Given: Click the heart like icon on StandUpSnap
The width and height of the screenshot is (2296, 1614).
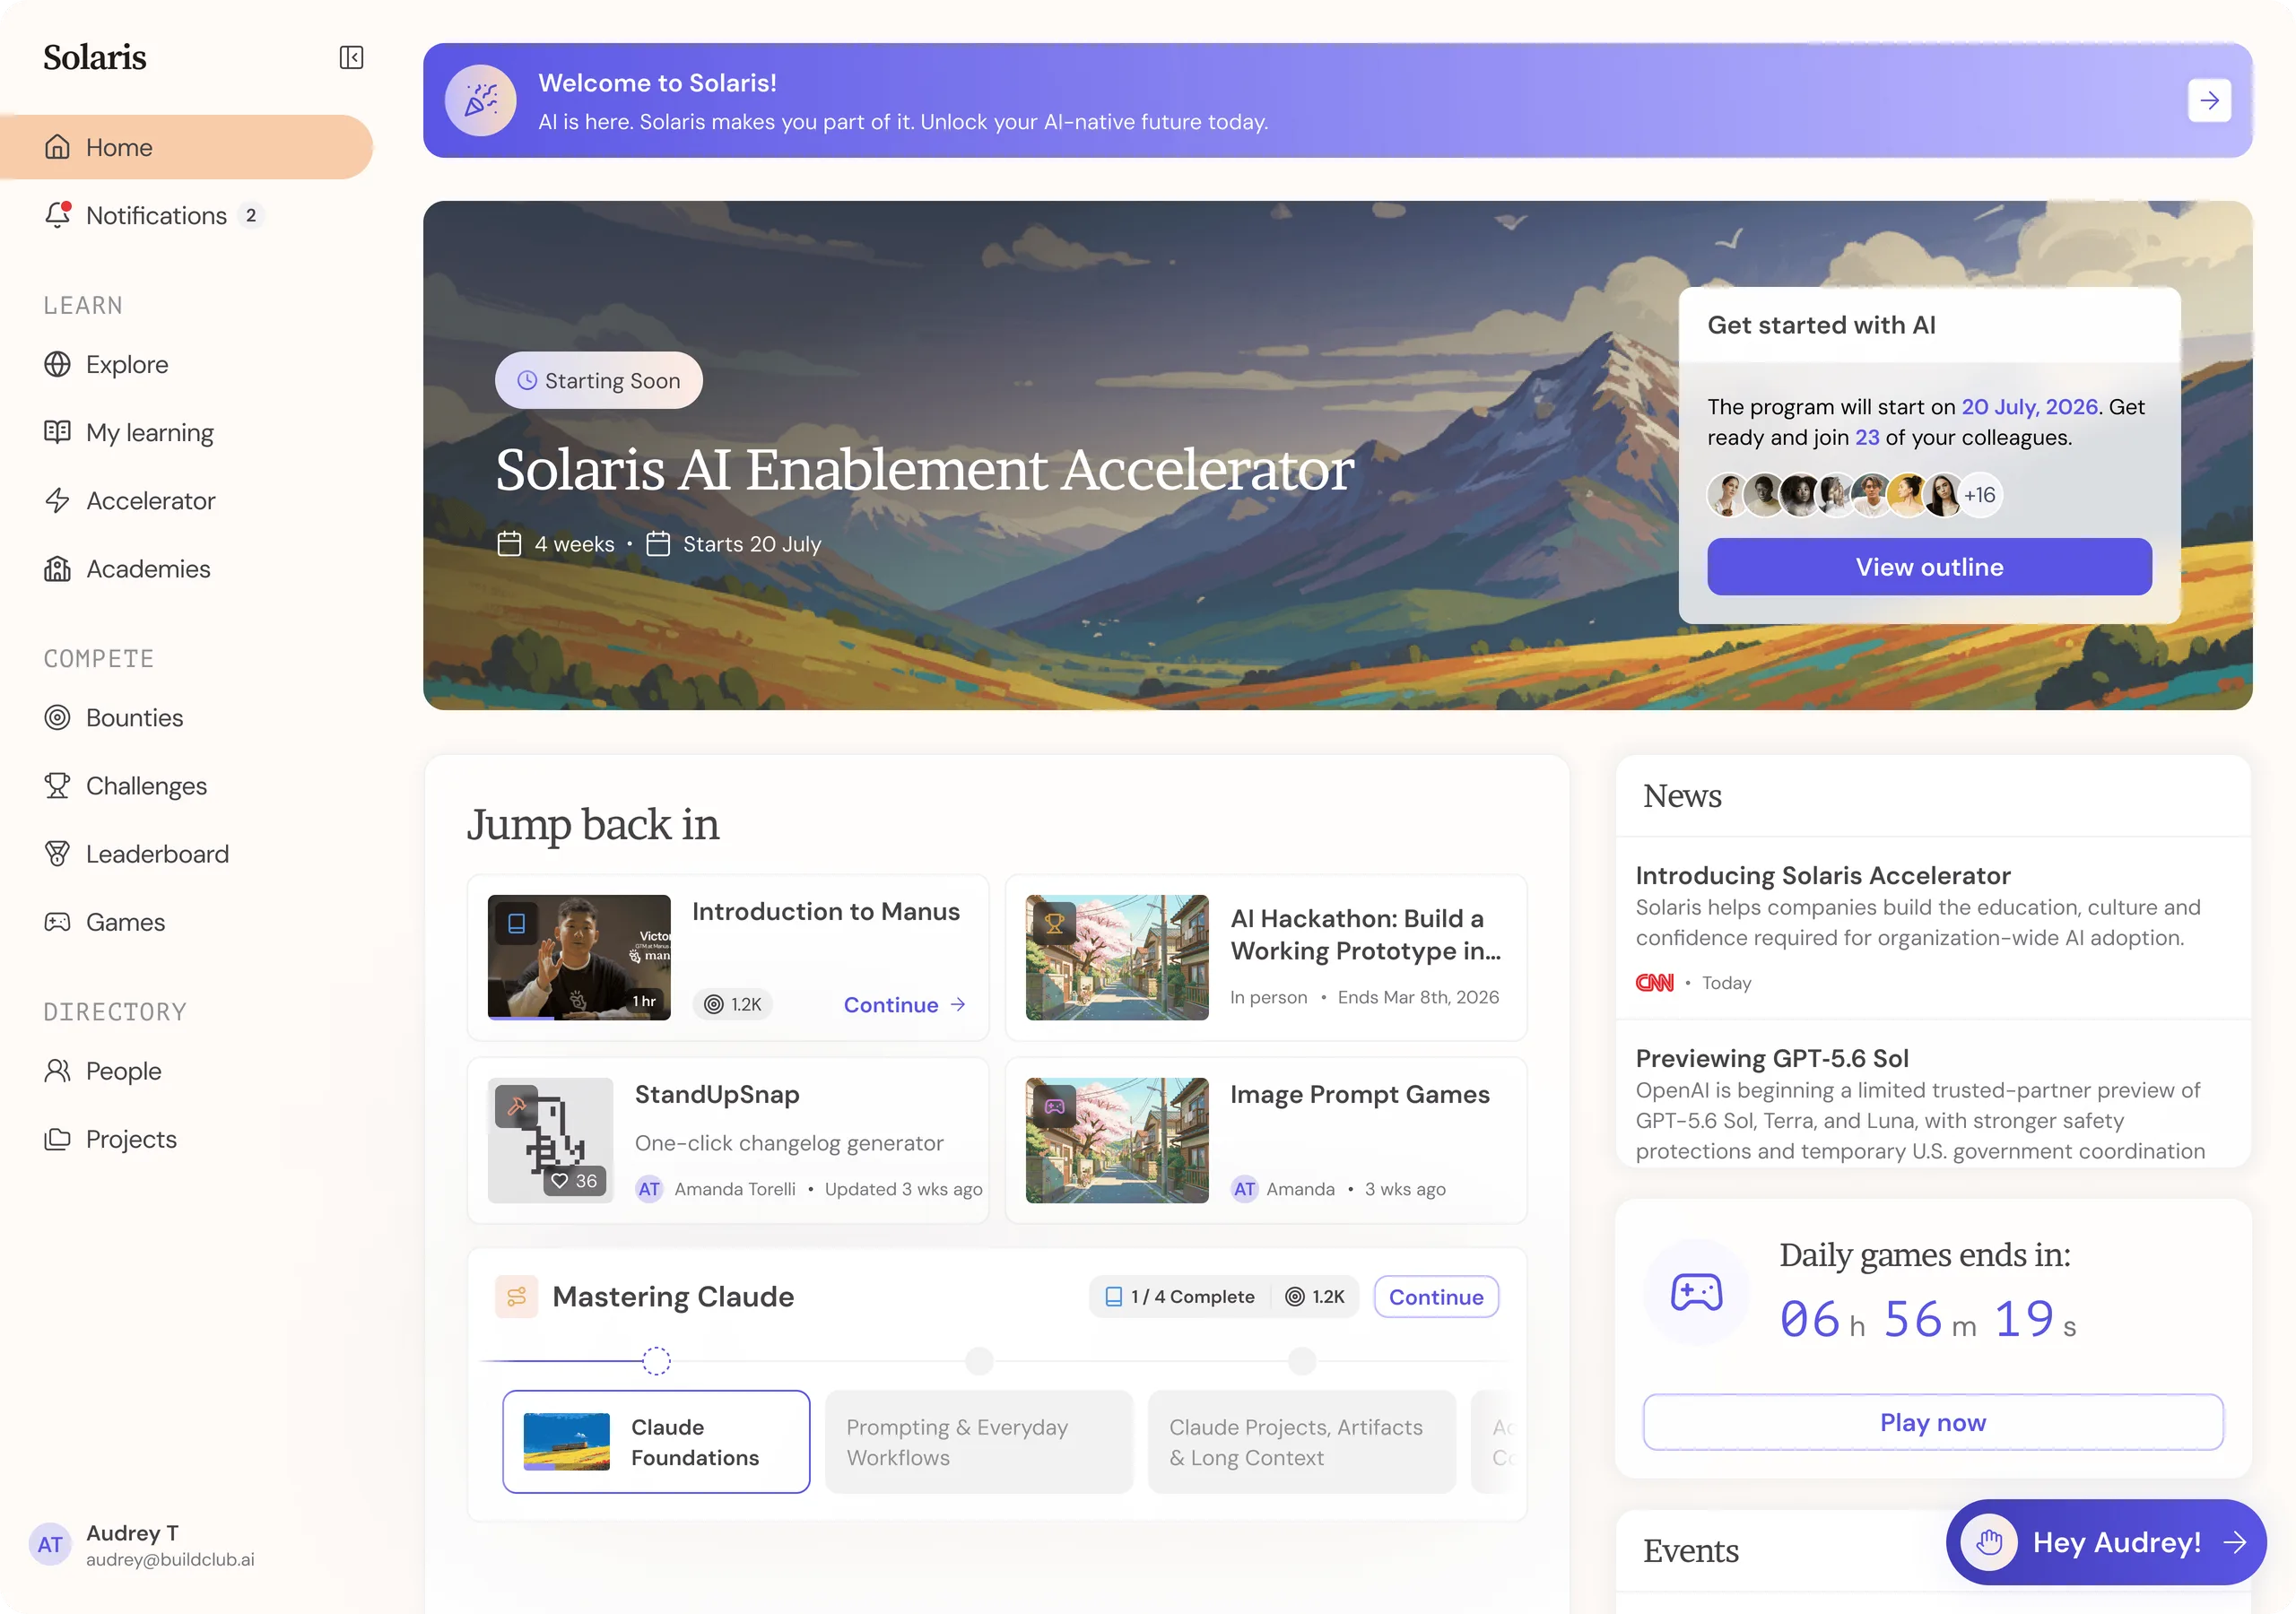Looking at the screenshot, I should [560, 1181].
